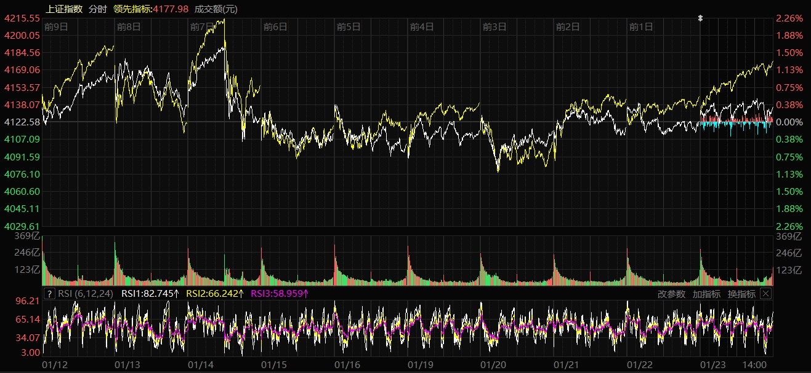Image resolution: width=811 pixels, height=373 pixels.
Task: Click the 上证指数 index title
Action: 64,9
